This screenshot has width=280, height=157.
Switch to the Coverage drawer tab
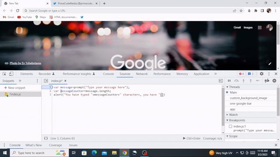56,145
